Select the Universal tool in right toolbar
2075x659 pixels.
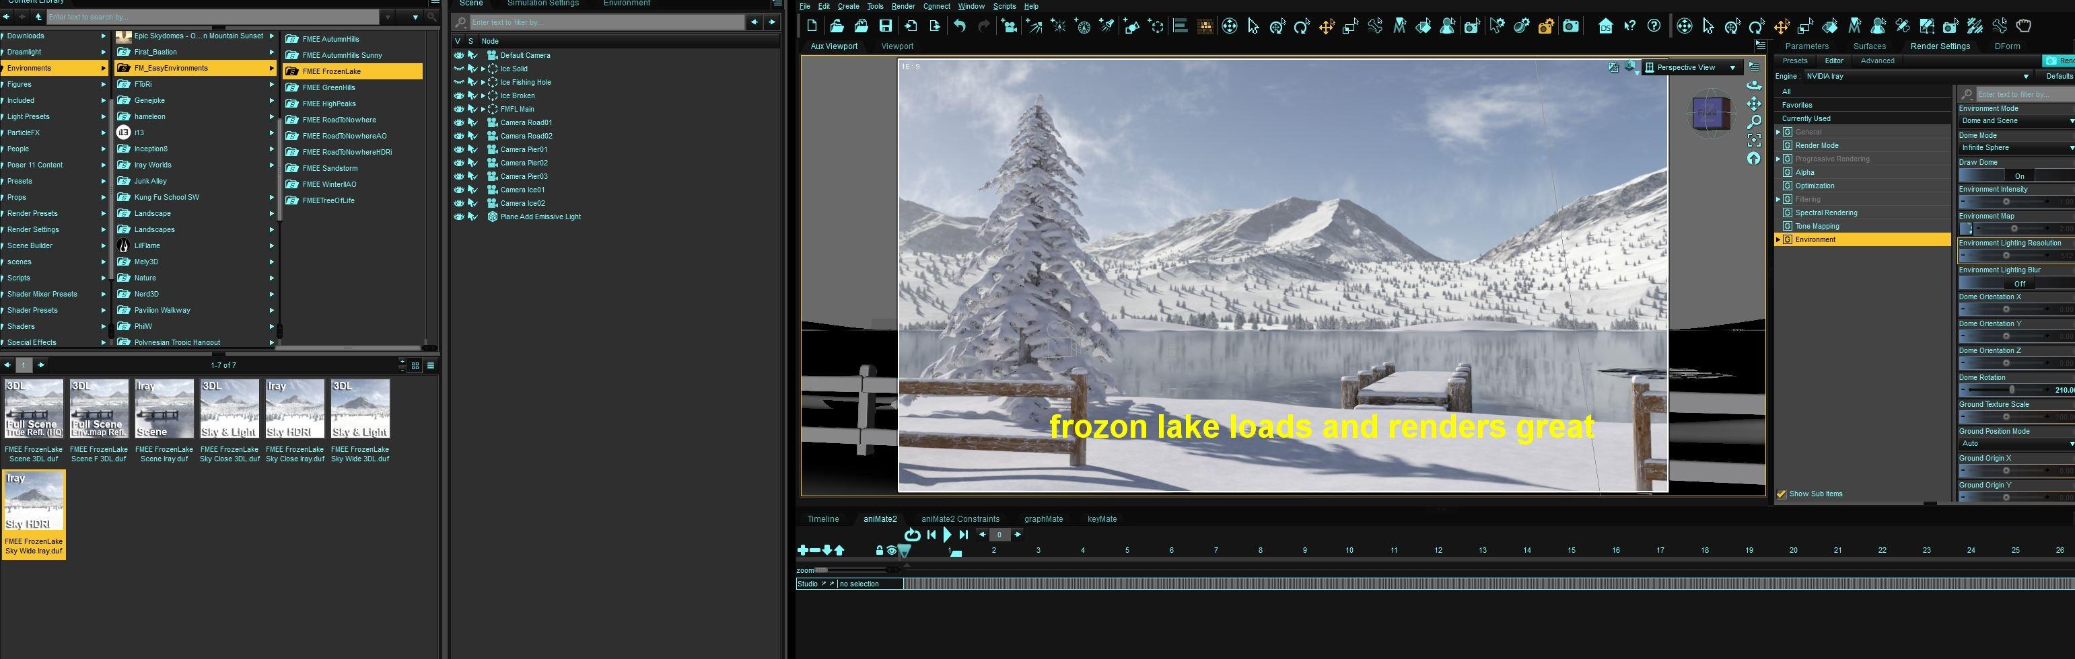1685,26
